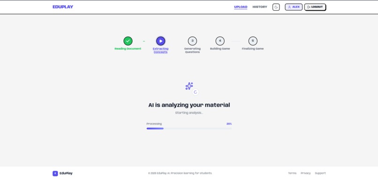Screen dimensions: 378x180
Task: Click the processing progress bar
Action: tap(189, 128)
